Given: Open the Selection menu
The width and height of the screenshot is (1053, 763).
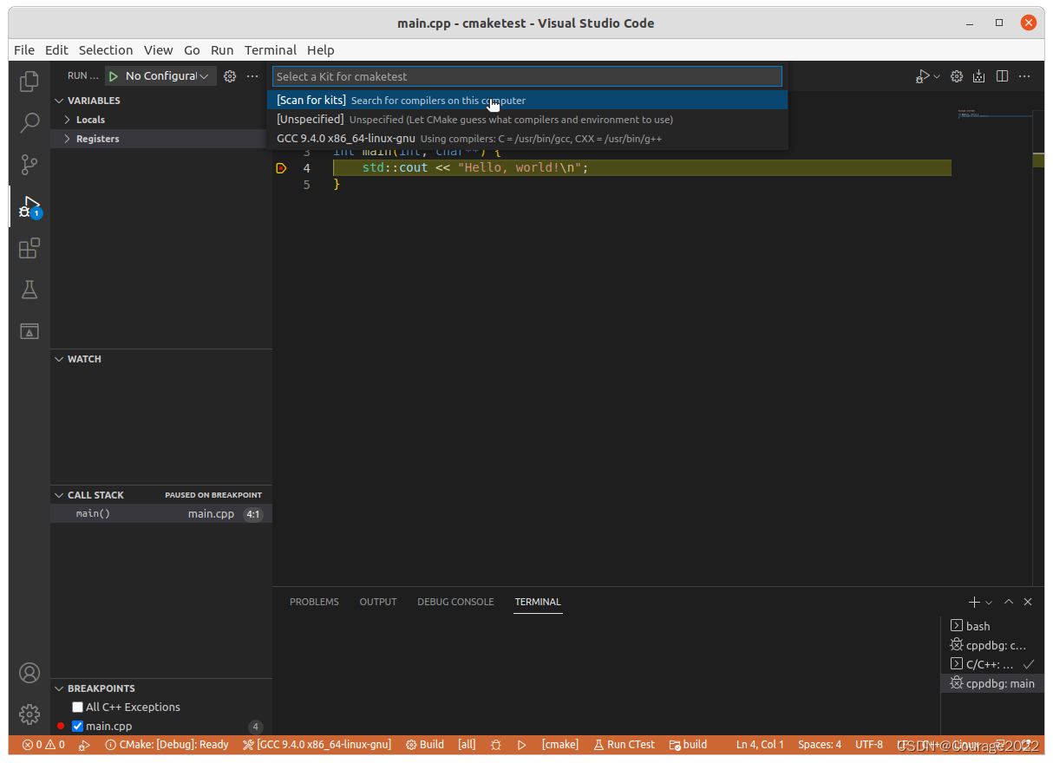Looking at the screenshot, I should click(x=106, y=50).
